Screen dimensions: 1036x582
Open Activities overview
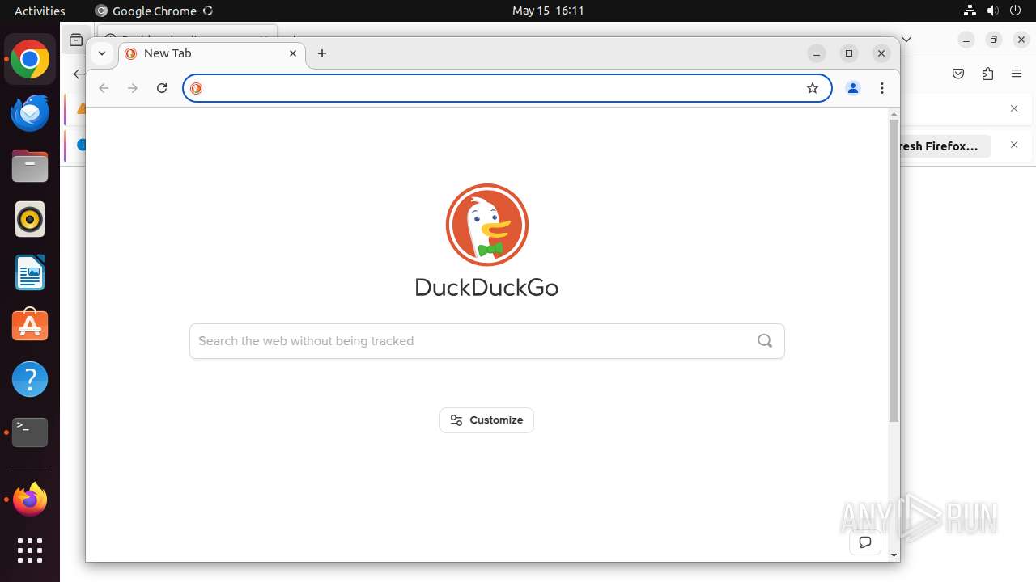point(40,11)
